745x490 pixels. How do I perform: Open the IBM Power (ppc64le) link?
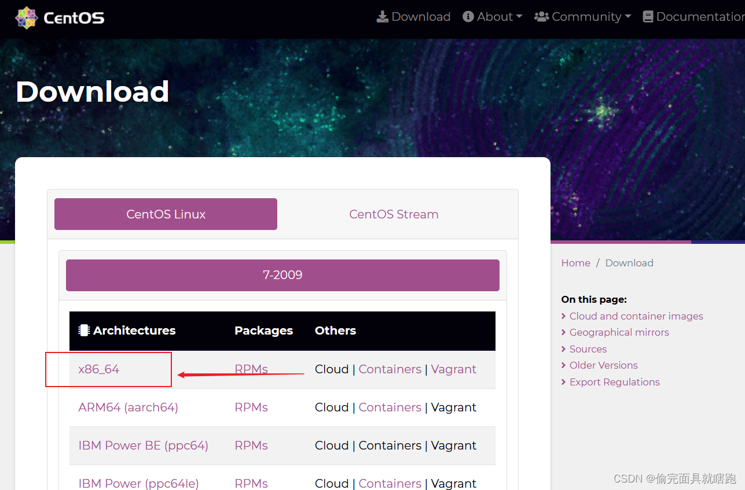click(138, 483)
